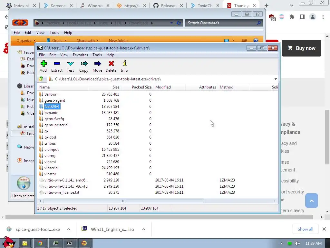The height and width of the screenshot is (248, 330).
Task: Expand the Win11_English iso download options chevron
Action: click(144, 229)
